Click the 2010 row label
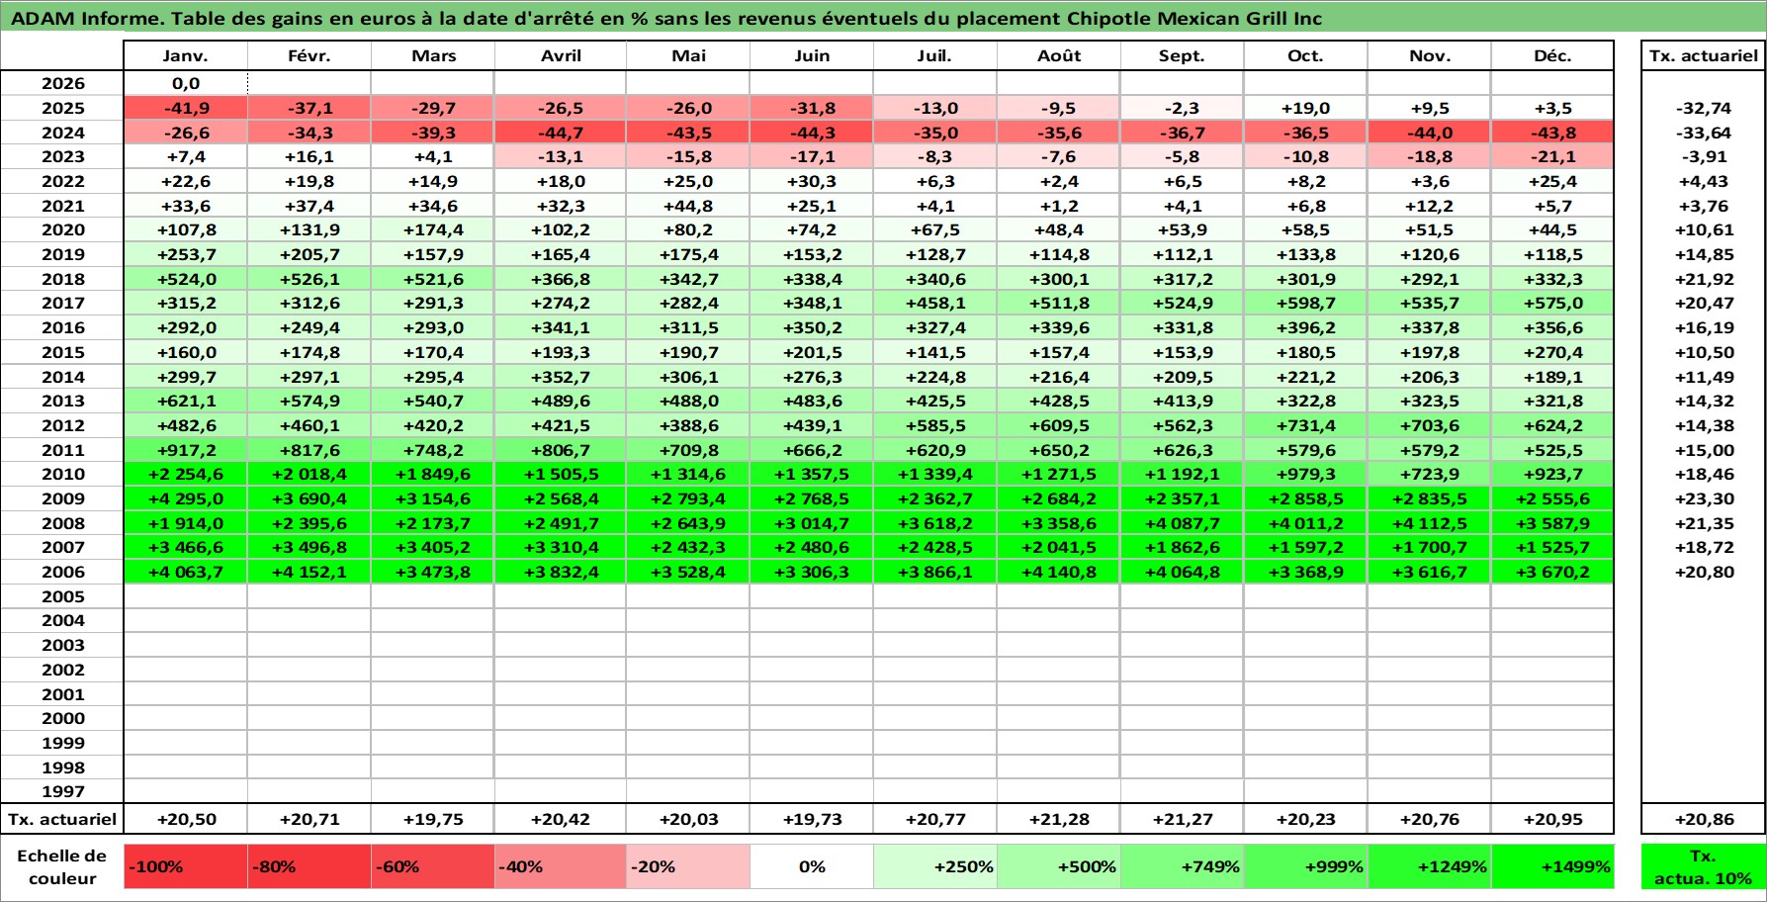 point(62,475)
